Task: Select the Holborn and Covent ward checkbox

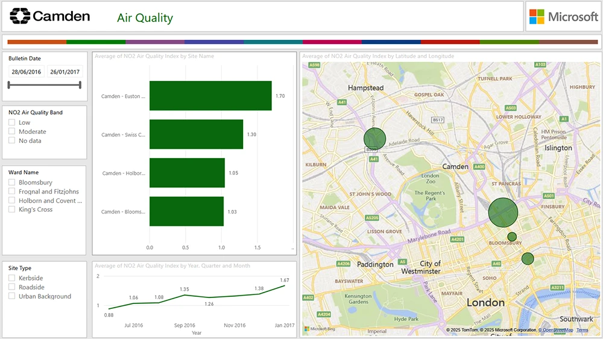Action: tap(12, 200)
